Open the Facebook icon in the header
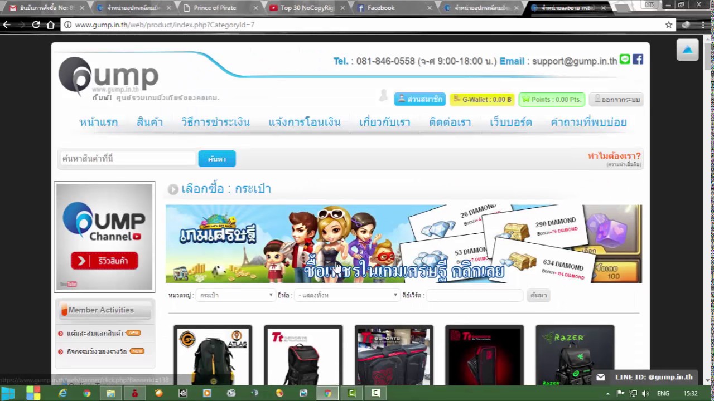 [x=638, y=59]
